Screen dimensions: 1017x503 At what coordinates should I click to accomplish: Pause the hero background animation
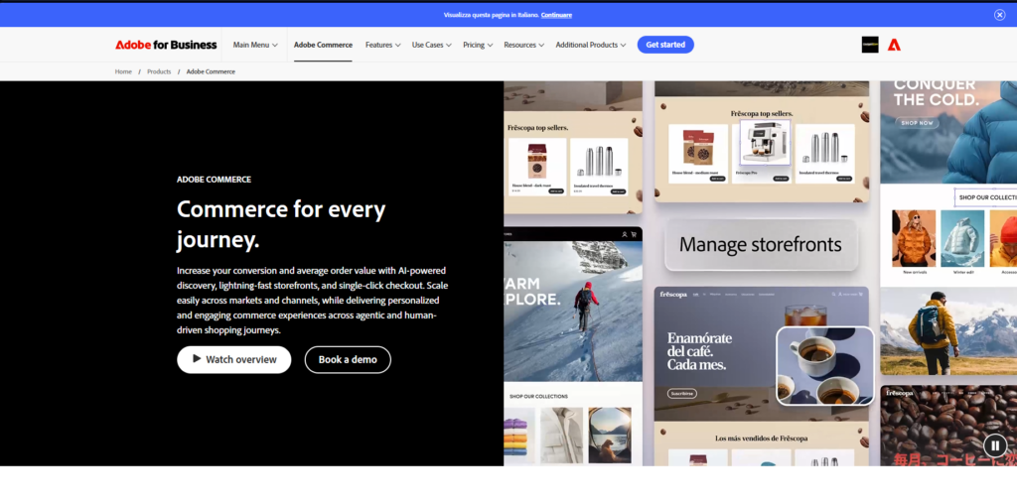coord(995,445)
